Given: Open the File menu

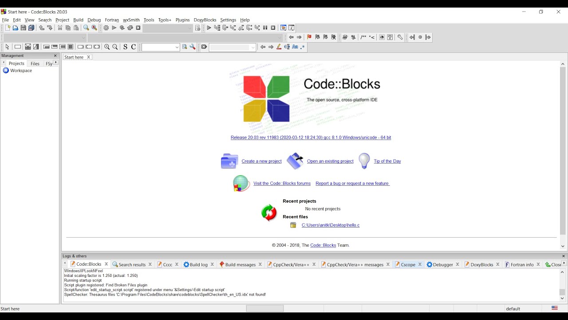Looking at the screenshot, I should click(5, 20).
